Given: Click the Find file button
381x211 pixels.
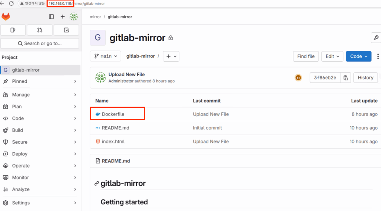Looking at the screenshot, I should (x=306, y=56).
